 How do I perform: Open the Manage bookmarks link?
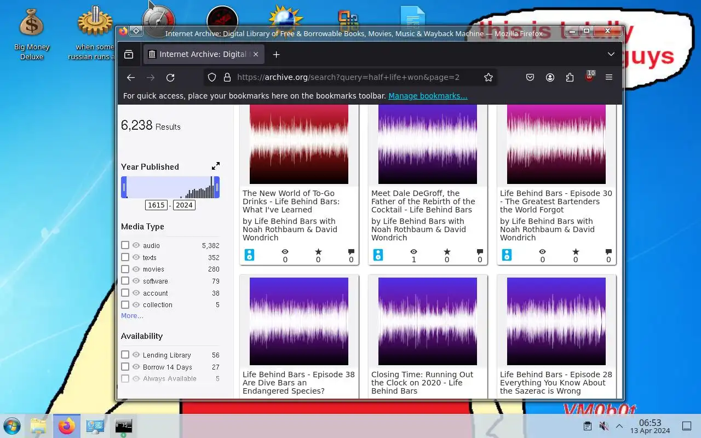(x=428, y=96)
